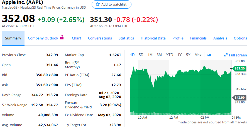Open the Historical Data tab
Viewport: 247px width, 127px height.
click(153, 38)
